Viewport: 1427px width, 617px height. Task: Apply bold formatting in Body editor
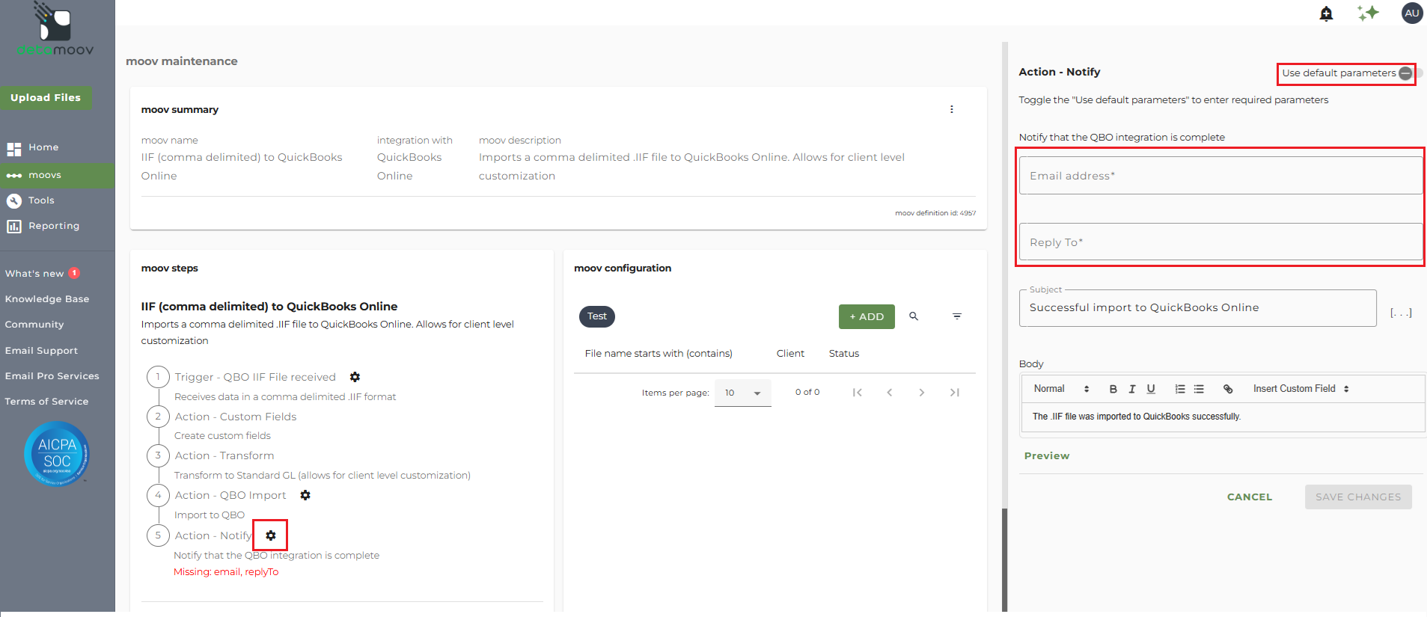(1113, 389)
